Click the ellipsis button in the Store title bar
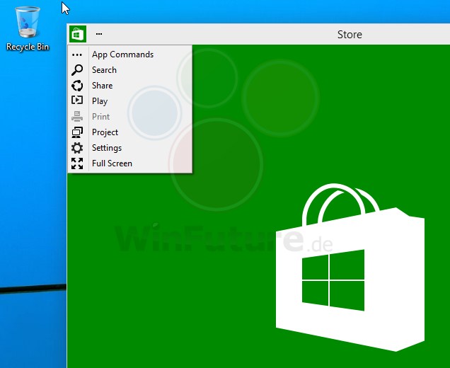 (99, 34)
